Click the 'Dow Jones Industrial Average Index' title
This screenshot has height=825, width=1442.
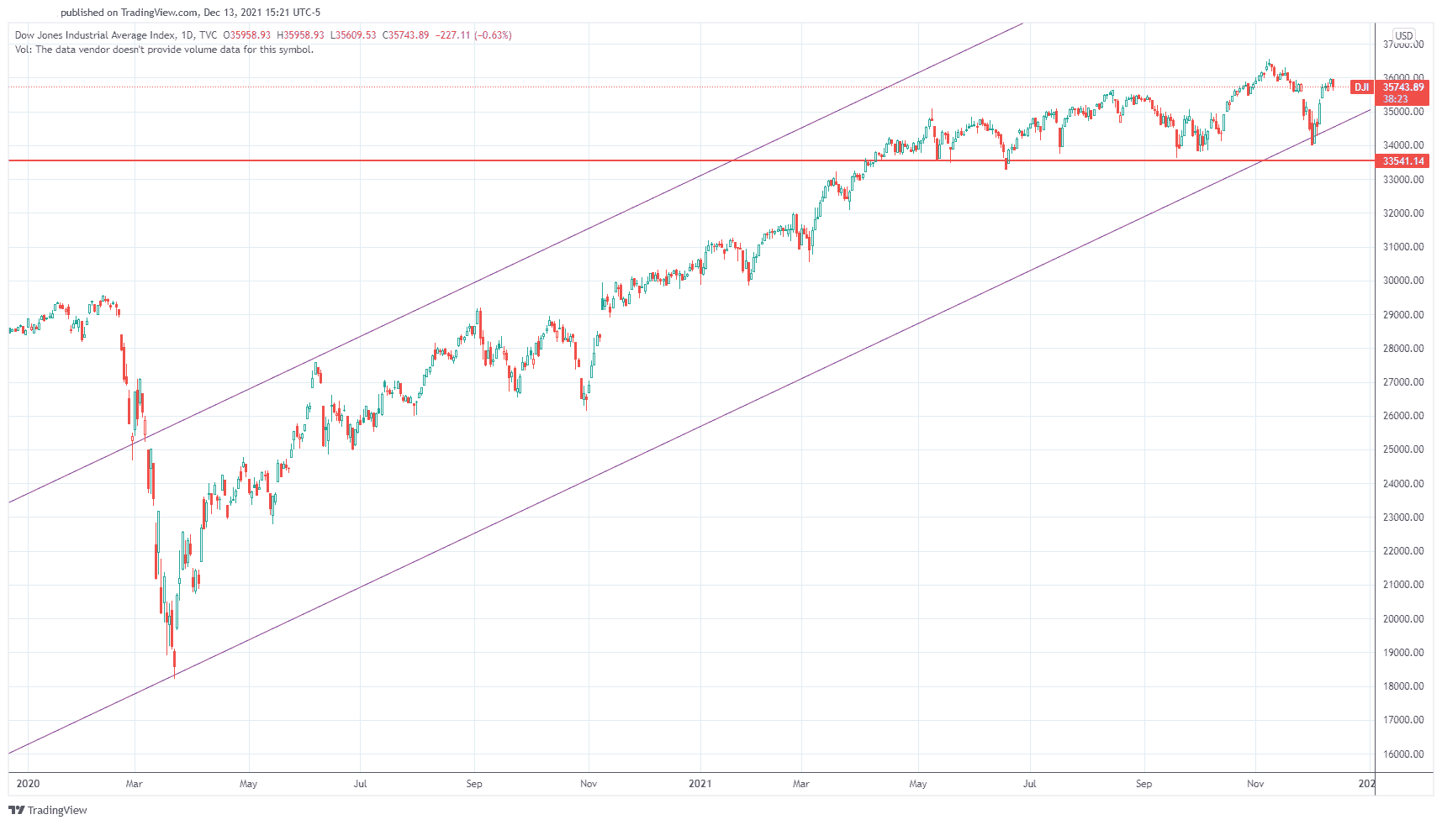click(95, 35)
